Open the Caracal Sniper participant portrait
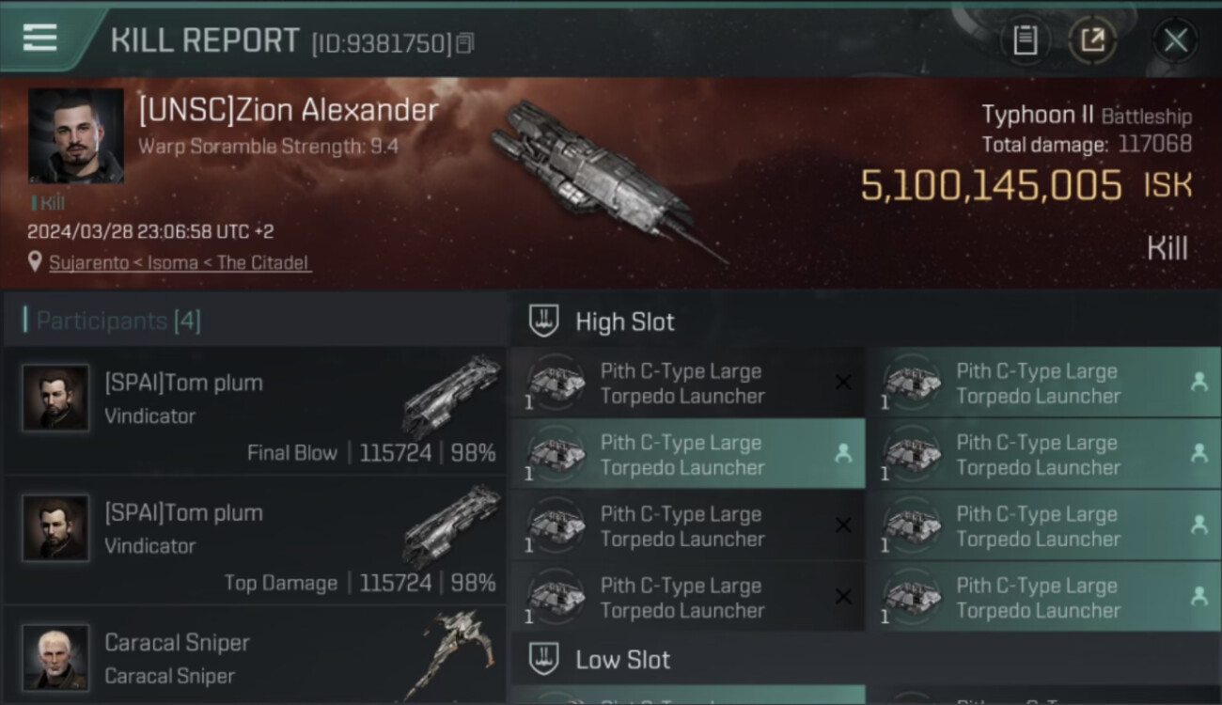 click(x=56, y=657)
